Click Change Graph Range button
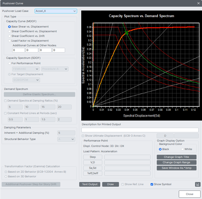The width and height of the screenshot is (202, 199). pyautogui.click(x=177, y=163)
